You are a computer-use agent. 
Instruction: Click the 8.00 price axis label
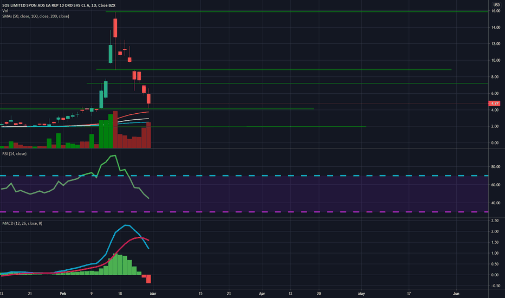[x=495, y=77]
